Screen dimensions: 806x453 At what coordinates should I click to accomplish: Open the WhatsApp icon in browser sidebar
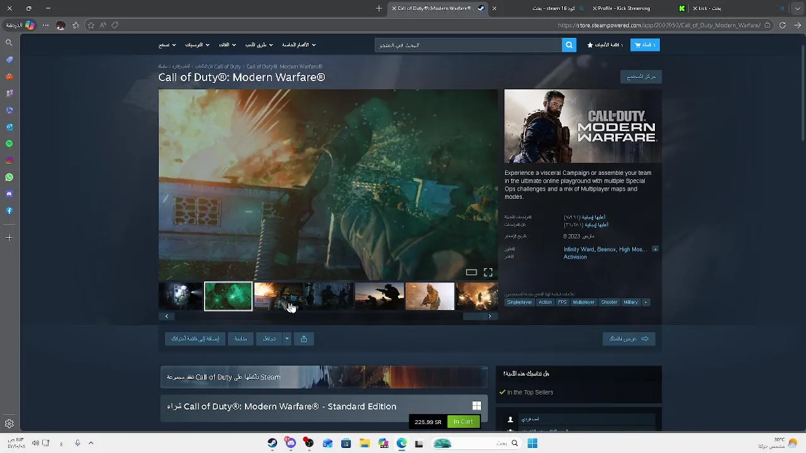[x=9, y=177]
